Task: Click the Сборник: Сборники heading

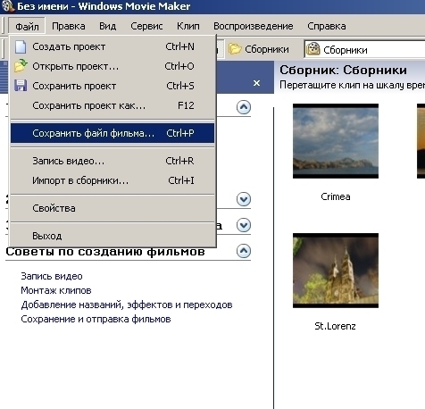Action: click(343, 71)
